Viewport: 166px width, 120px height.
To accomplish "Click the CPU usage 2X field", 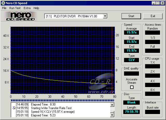I will [152, 76].
